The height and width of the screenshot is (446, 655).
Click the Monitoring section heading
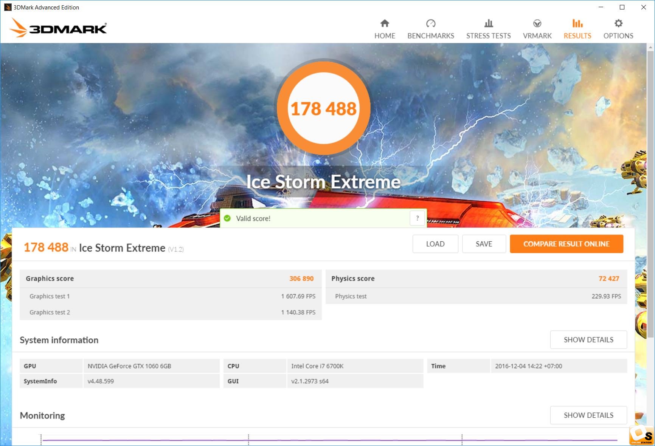coord(42,415)
